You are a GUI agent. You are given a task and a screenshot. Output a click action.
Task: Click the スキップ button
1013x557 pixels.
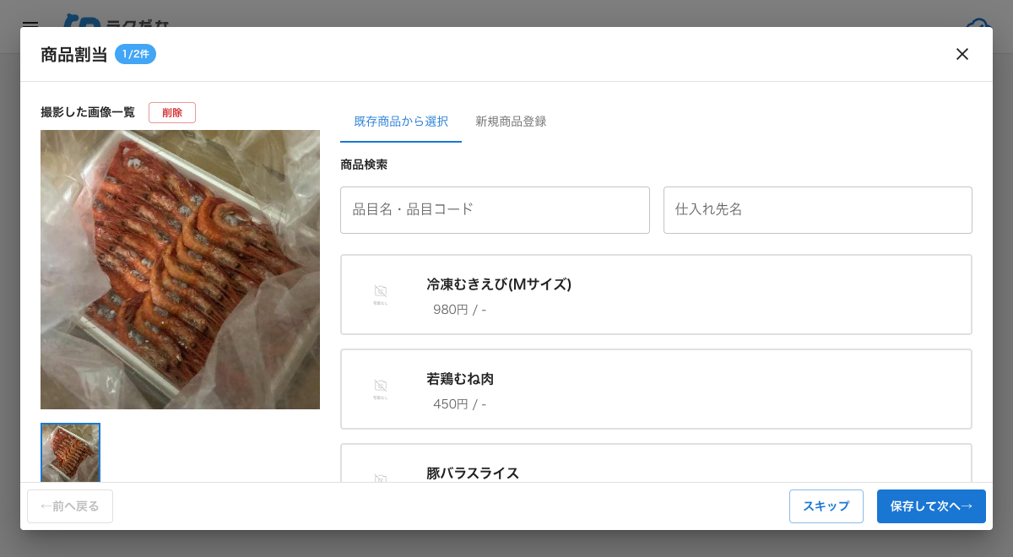click(x=826, y=506)
